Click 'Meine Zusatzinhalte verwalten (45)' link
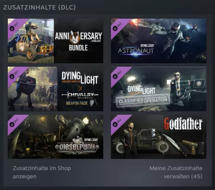 coord(176,172)
